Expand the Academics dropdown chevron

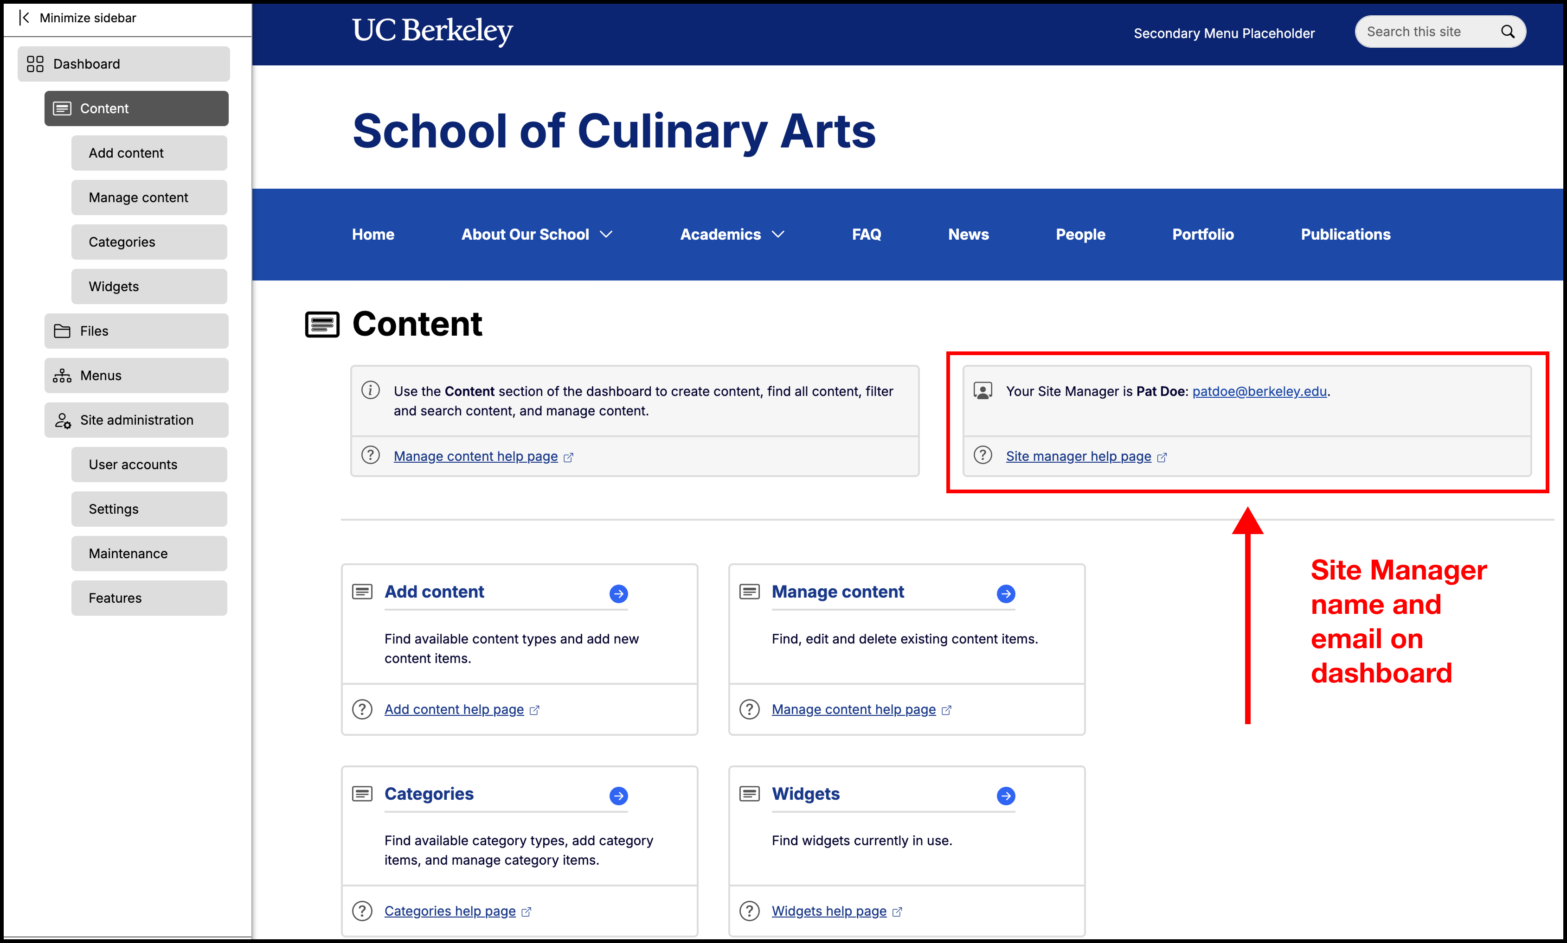click(x=778, y=235)
